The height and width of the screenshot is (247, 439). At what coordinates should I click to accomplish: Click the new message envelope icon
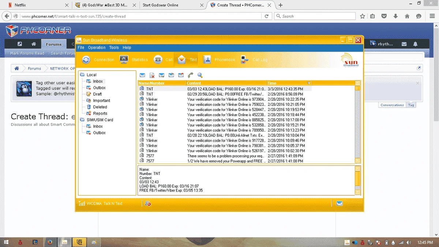pyautogui.click(x=142, y=75)
